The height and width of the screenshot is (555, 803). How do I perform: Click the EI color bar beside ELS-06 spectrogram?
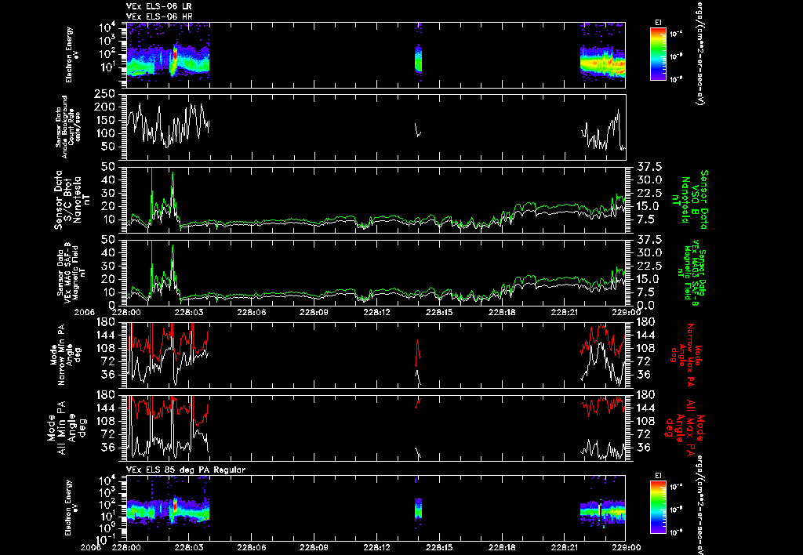(658, 54)
